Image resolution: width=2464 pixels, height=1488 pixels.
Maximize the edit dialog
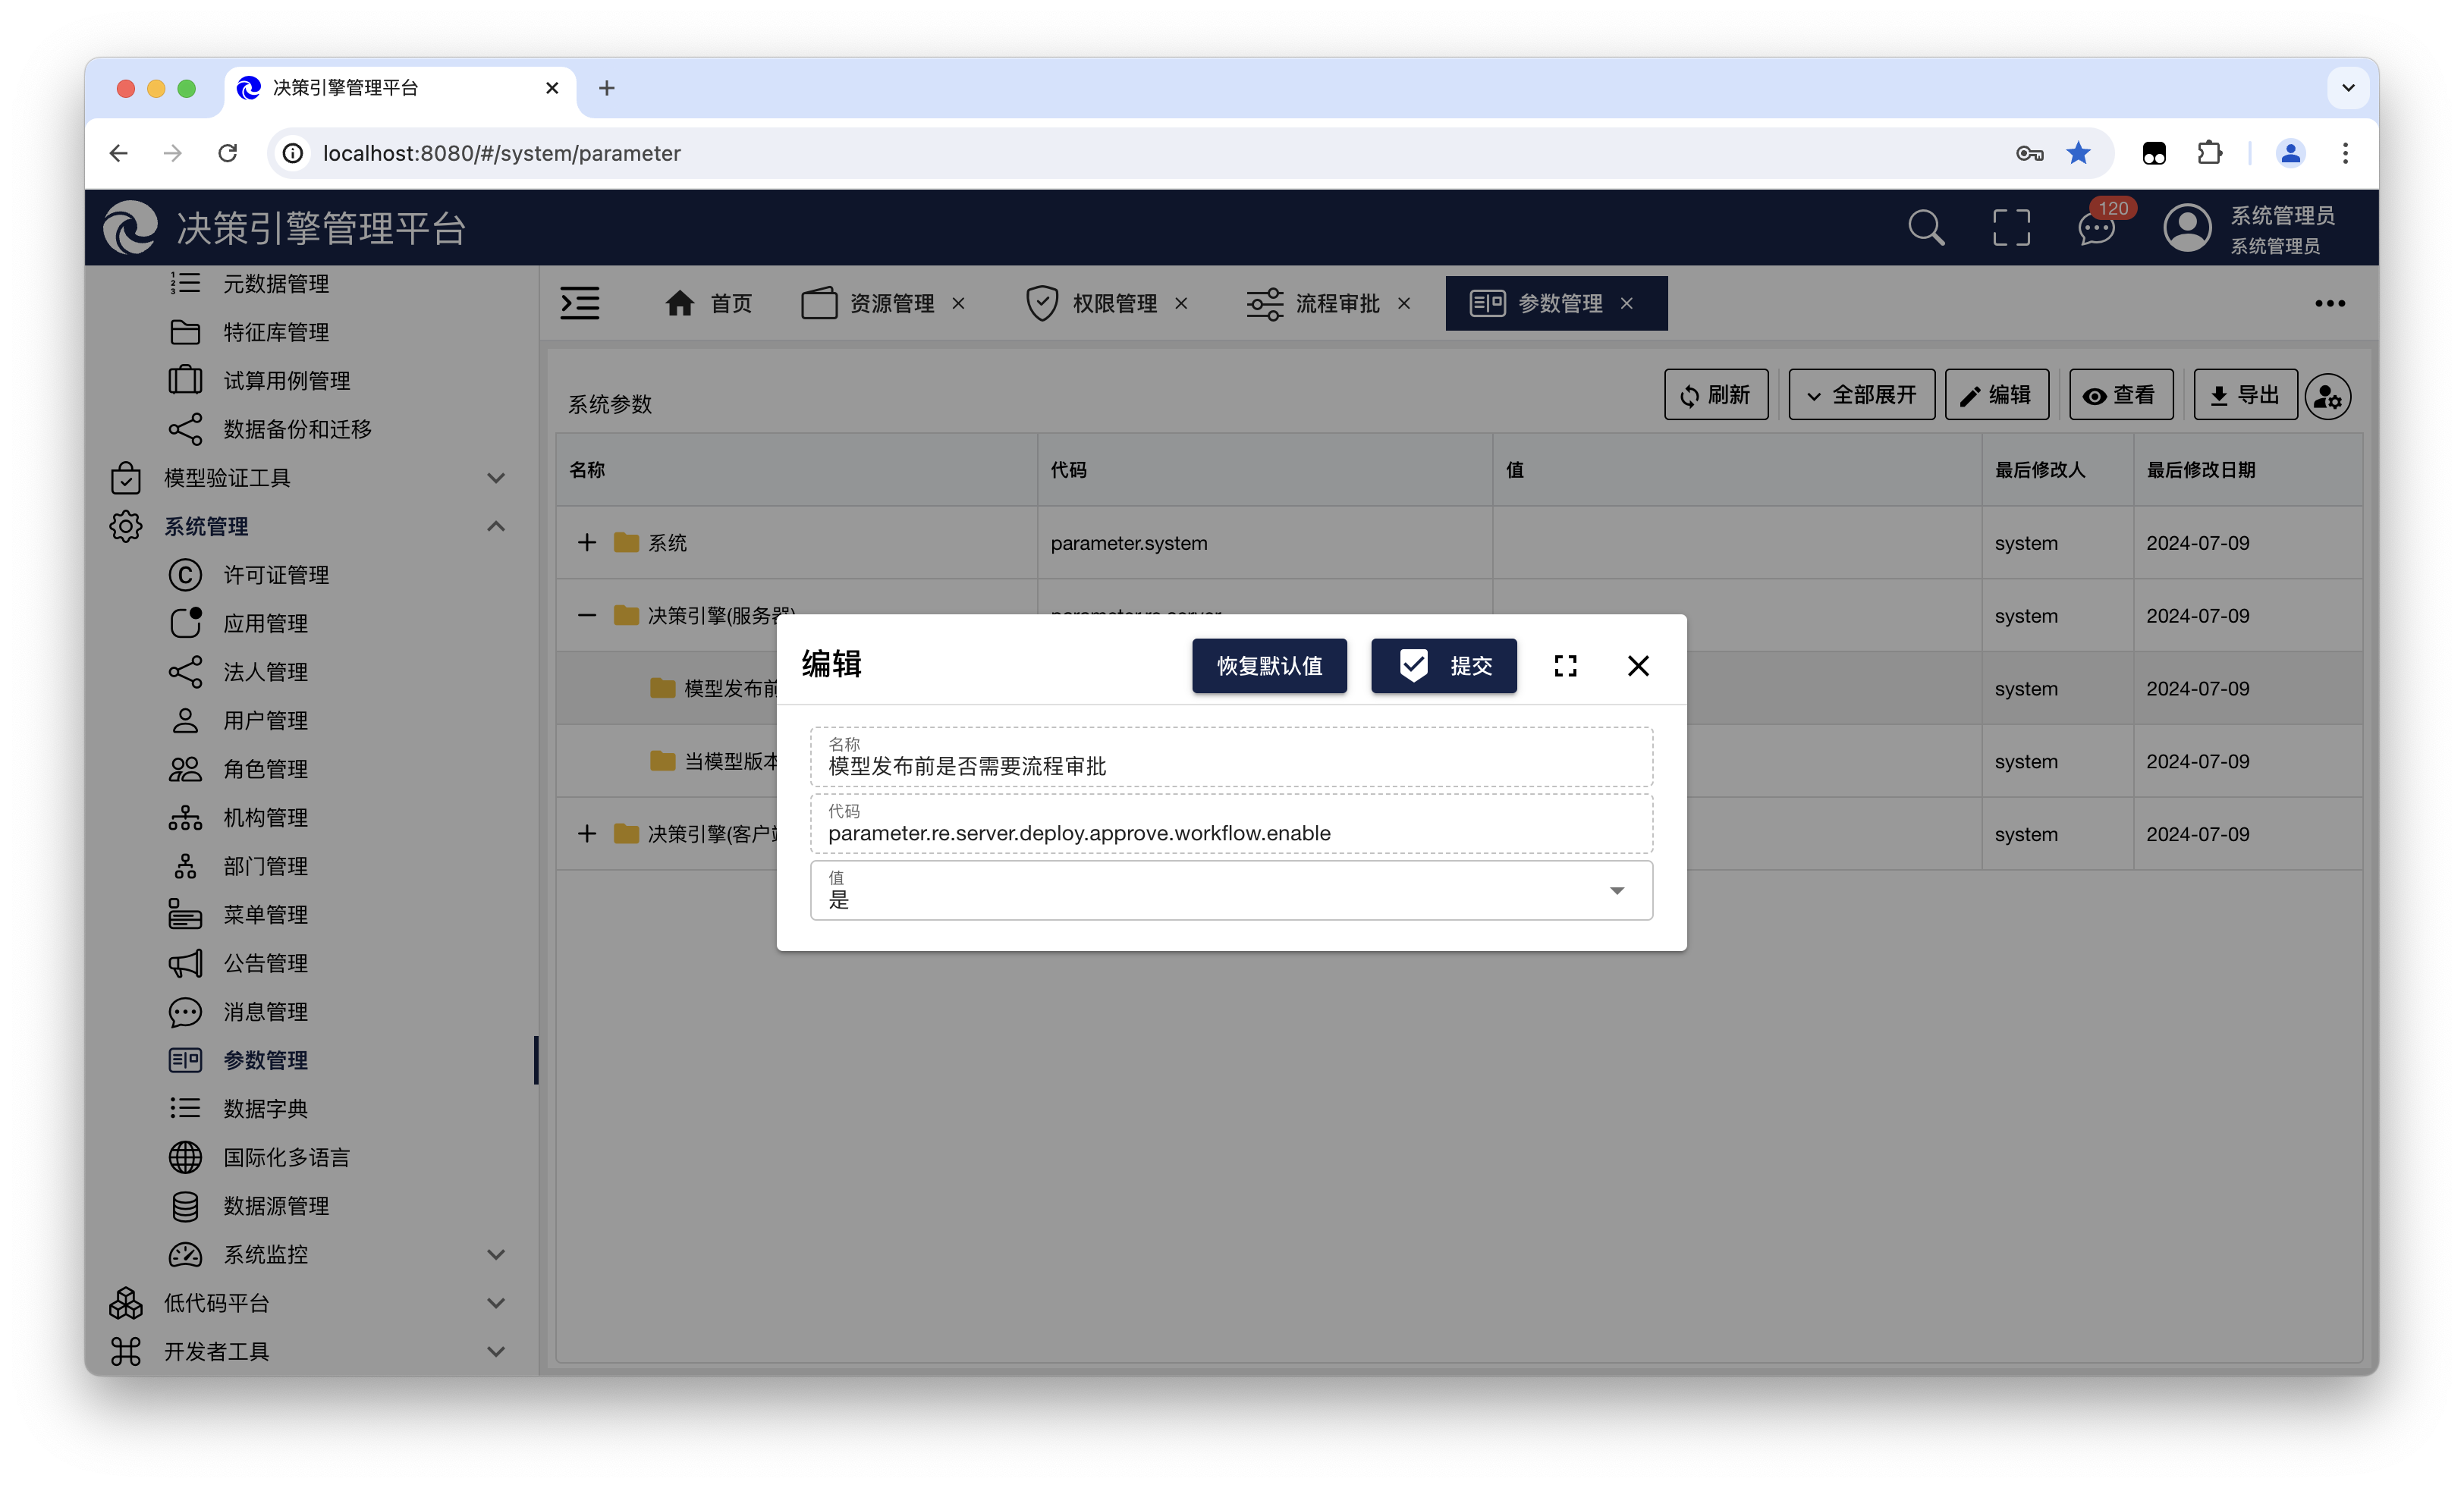pyautogui.click(x=1565, y=666)
